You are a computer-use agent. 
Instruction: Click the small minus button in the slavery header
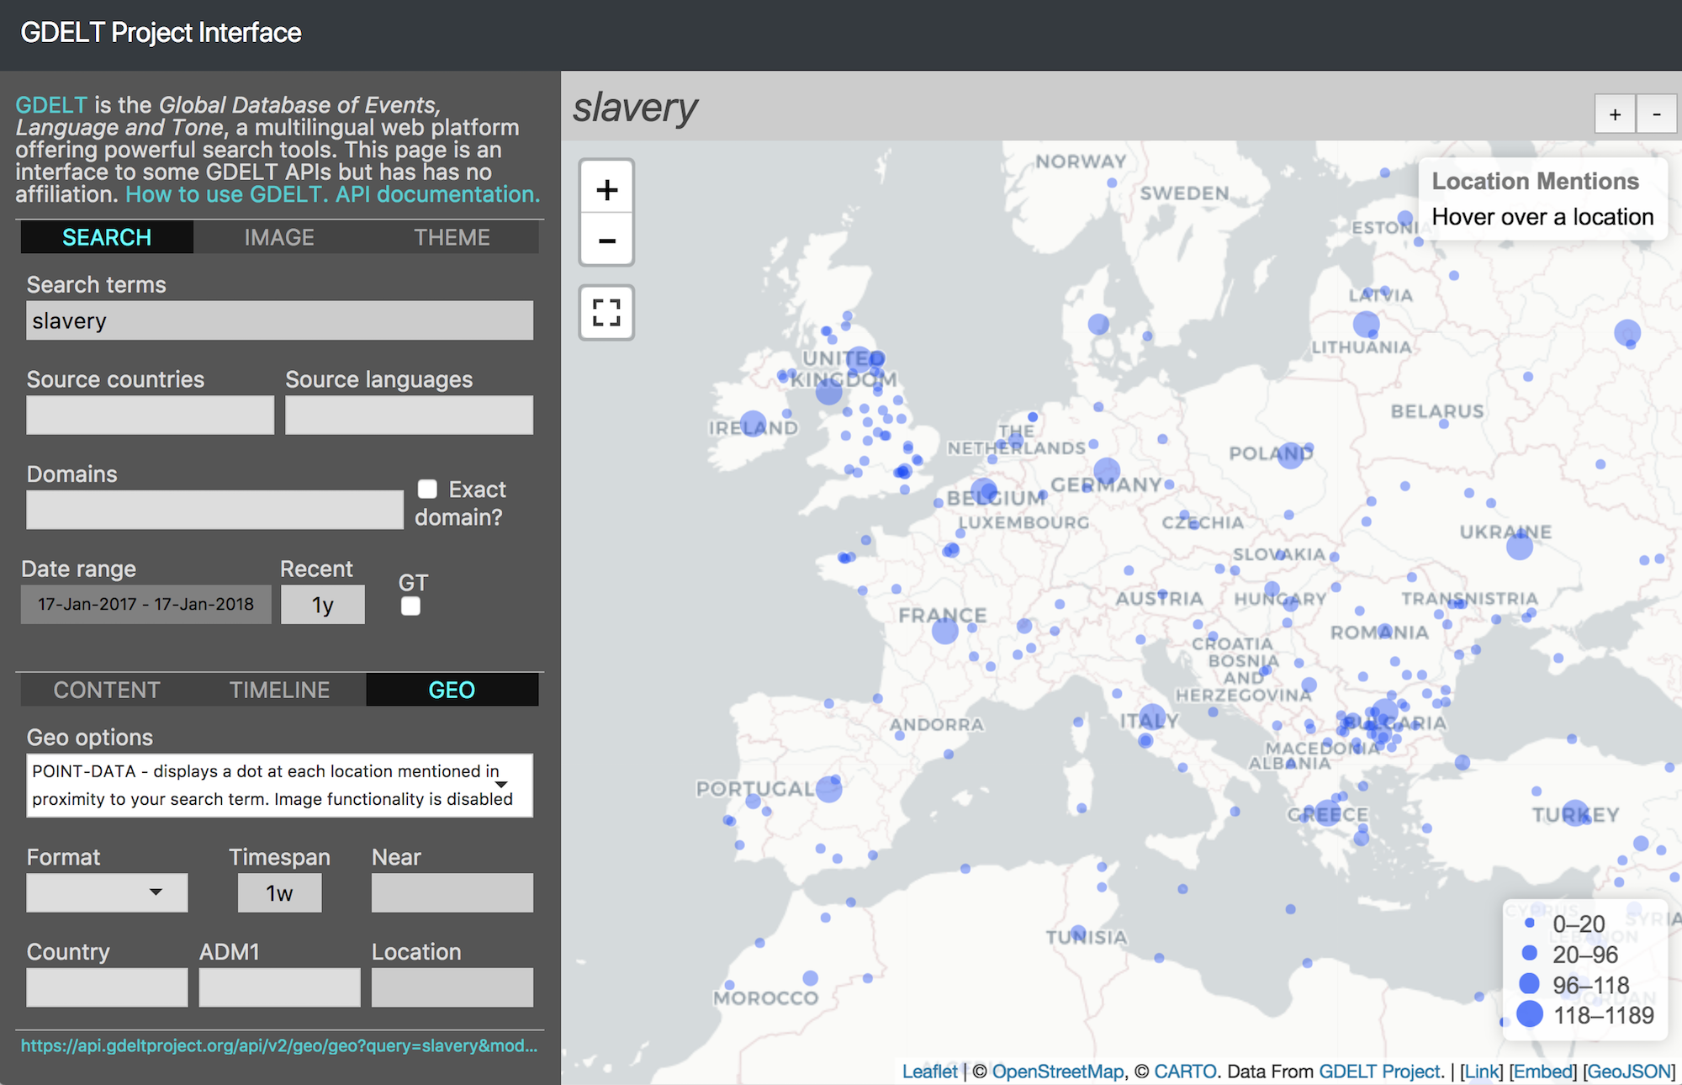click(1656, 114)
